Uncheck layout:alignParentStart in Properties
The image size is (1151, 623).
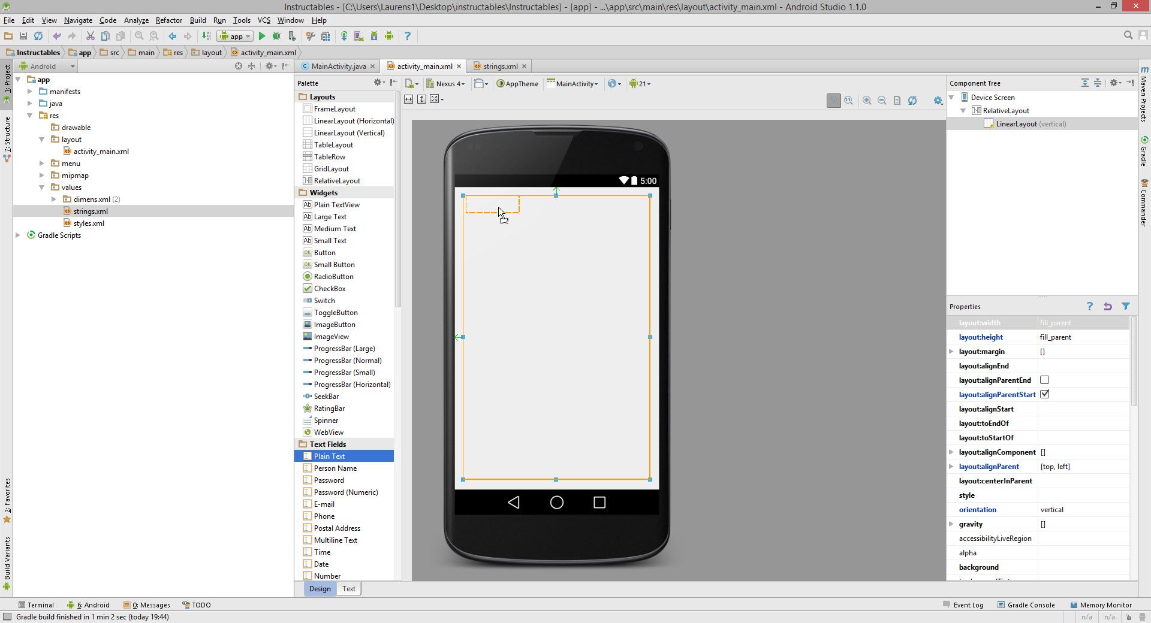[x=1045, y=394]
